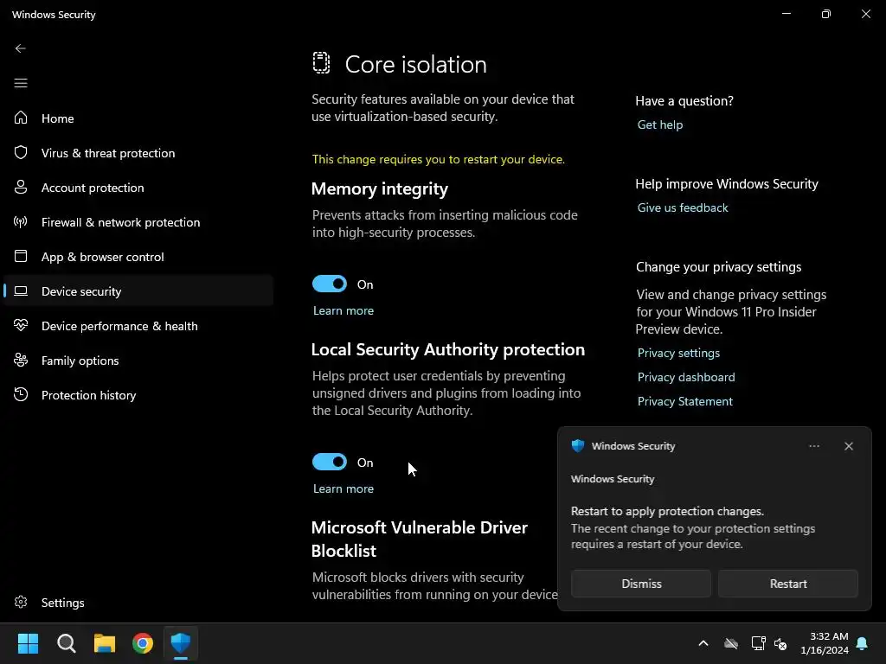Click the Core isolation chip icon
The image size is (886, 664).
pos(321,62)
